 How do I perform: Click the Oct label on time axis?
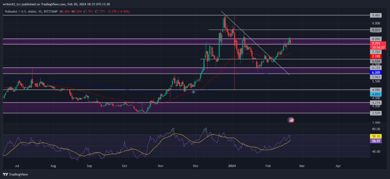coord(125,165)
